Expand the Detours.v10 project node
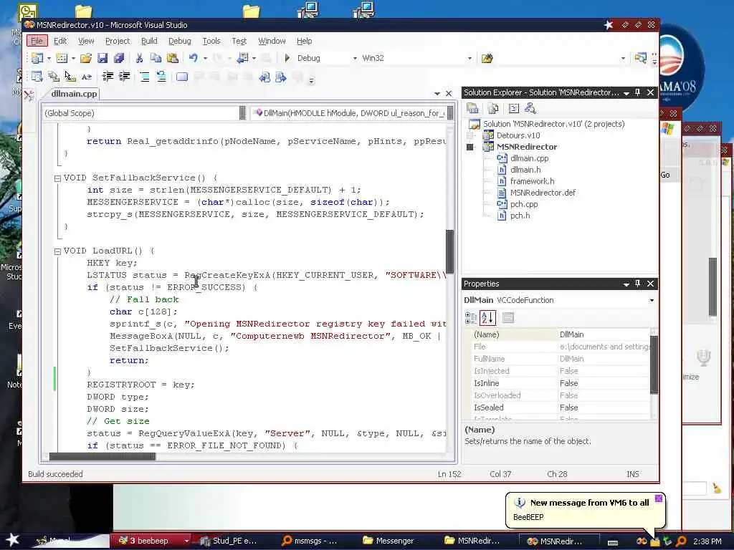Image resolution: width=734 pixels, height=550 pixels. pyautogui.click(x=470, y=135)
